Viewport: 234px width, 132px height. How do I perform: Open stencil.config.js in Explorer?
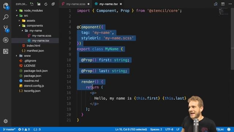[34, 86]
